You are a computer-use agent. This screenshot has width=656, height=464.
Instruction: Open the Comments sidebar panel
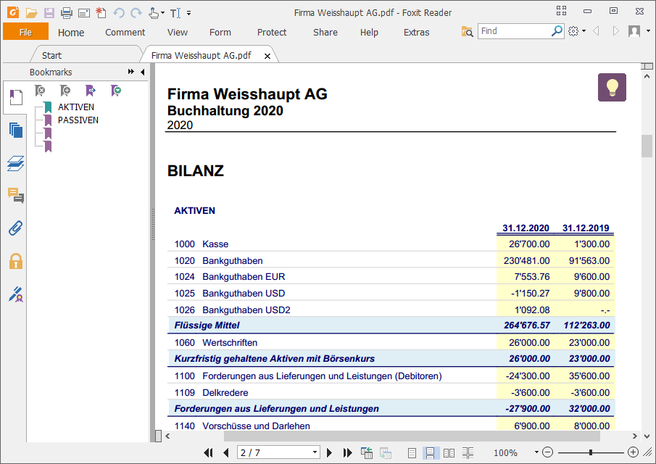[x=16, y=196]
